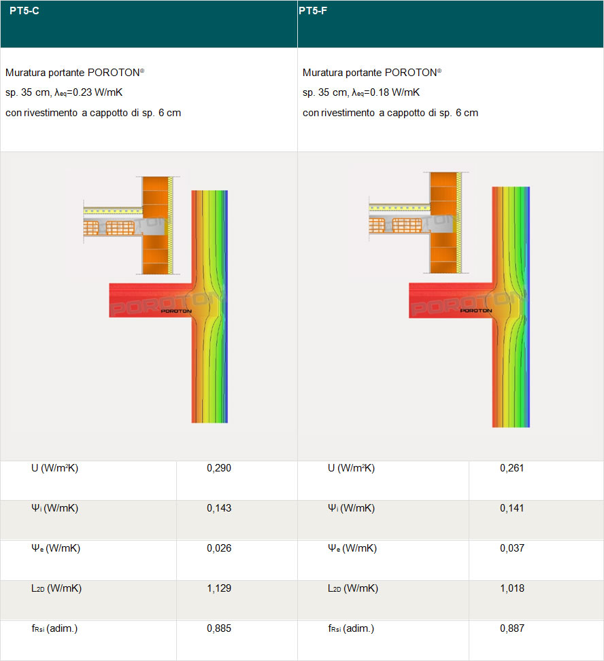Click PT5-F "U (W/m²K)" label
Image resolution: width=604 pixels, height=661 pixels.
[351, 468]
